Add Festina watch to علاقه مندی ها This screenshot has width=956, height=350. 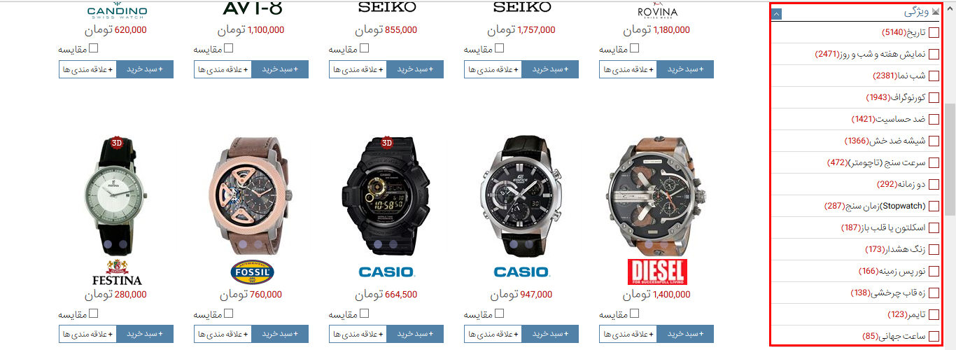87,334
